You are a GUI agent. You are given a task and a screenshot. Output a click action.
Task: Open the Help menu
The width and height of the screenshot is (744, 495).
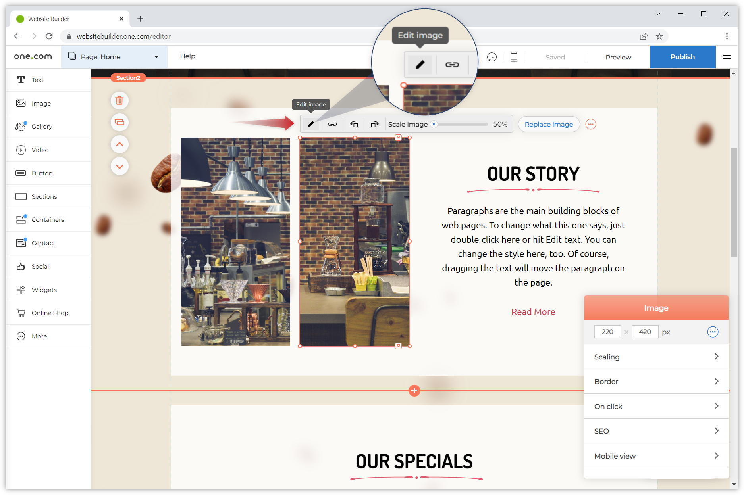click(x=187, y=56)
